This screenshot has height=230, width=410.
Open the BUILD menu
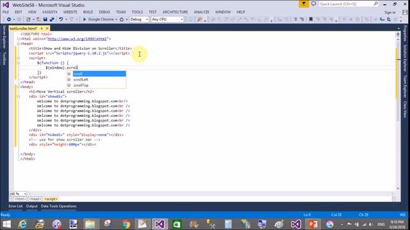(x=88, y=12)
